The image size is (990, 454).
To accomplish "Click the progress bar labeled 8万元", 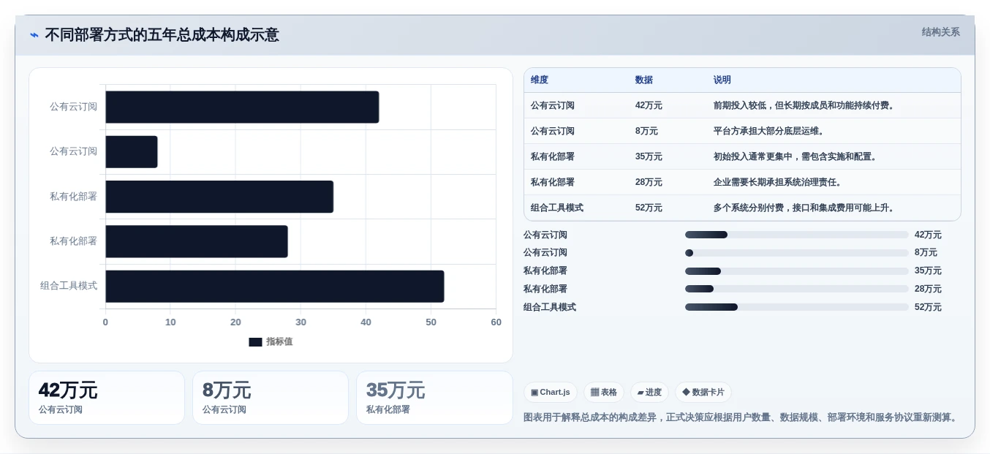I will (x=797, y=253).
